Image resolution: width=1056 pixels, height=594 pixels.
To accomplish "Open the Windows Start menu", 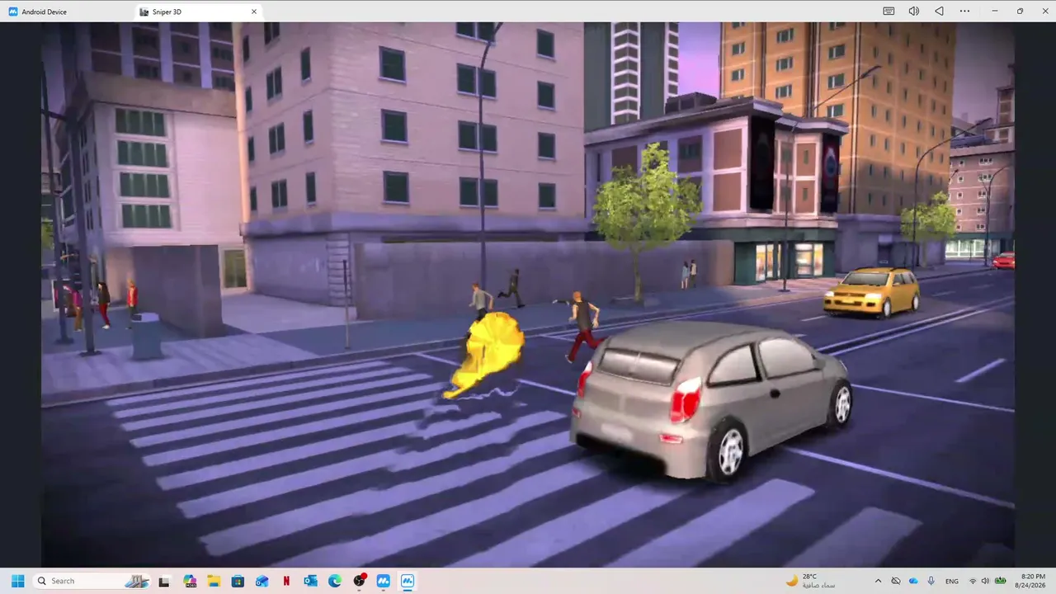I will click(17, 581).
